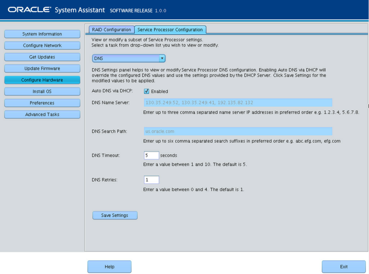Screen dimensions: 369x274
Task: Toggle Auto DNS via DHCP Enabled checkbox
Action: pos(146,91)
